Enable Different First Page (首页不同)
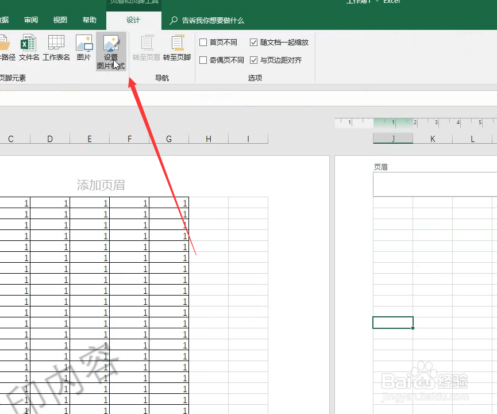Screen dimensions: 497x414 point(218,42)
